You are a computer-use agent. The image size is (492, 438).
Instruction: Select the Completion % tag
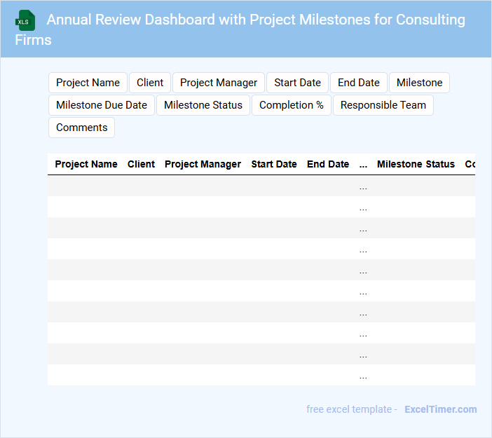292,105
